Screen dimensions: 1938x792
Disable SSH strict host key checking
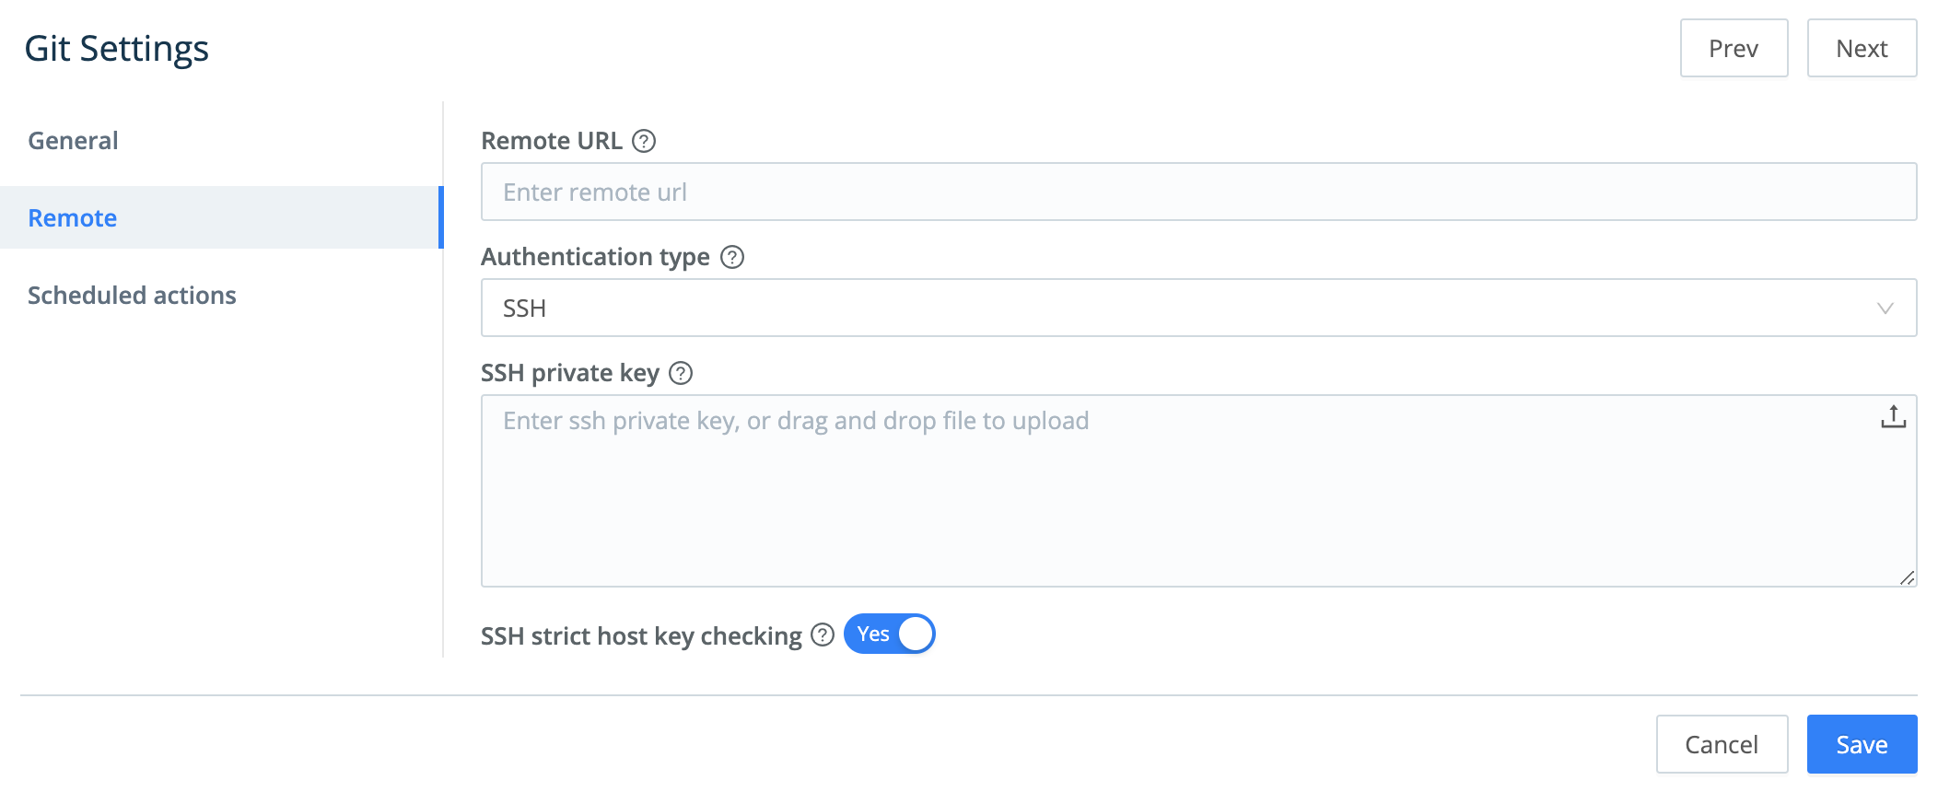pos(888,634)
